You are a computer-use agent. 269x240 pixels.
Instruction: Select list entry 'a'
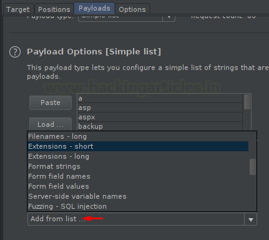[160, 98]
